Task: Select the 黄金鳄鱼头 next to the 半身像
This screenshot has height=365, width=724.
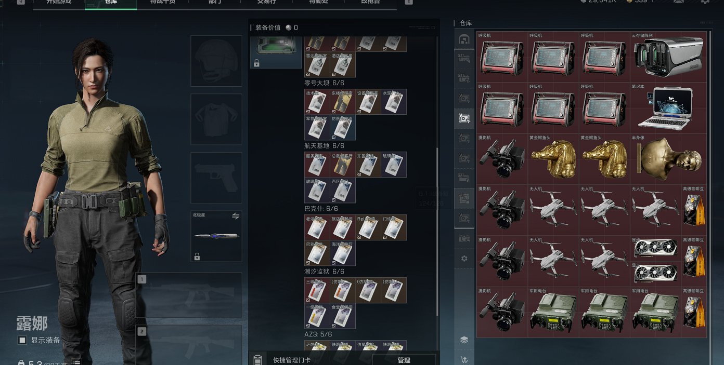Action: (x=604, y=159)
